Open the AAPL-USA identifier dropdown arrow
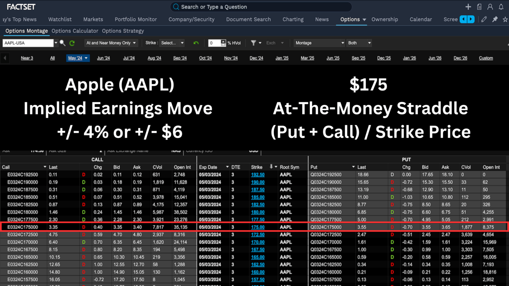Screen dimensions: 509x286 click(x=56, y=43)
